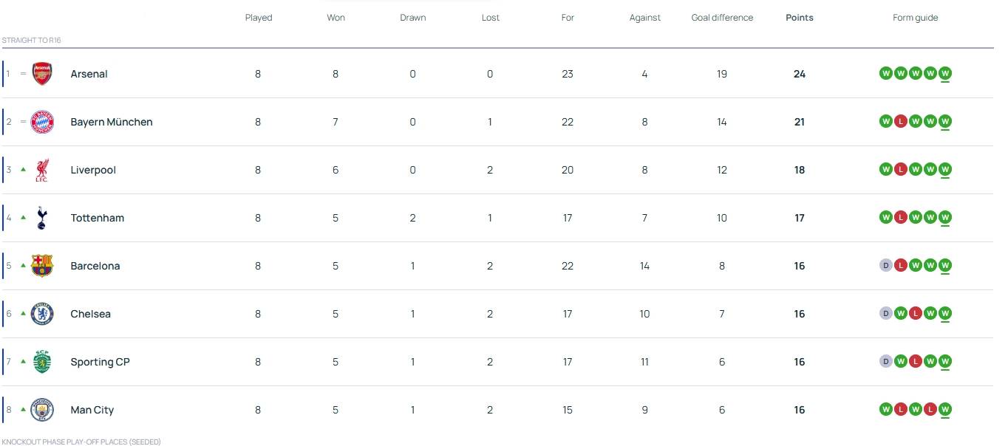
Task: Click Arsenal's latest underlined form result
Action: 945,73
